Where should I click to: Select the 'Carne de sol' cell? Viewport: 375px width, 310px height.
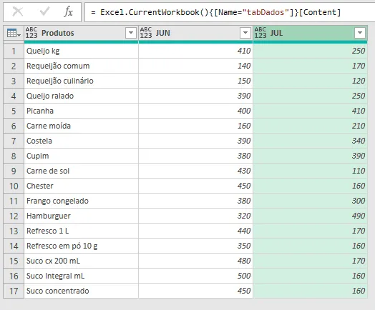82,171
